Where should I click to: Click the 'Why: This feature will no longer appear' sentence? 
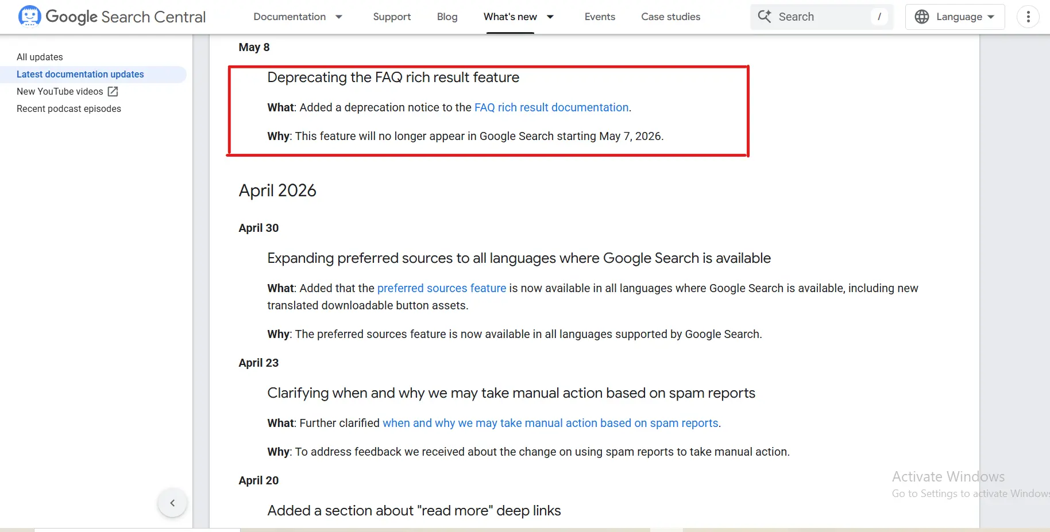click(465, 136)
